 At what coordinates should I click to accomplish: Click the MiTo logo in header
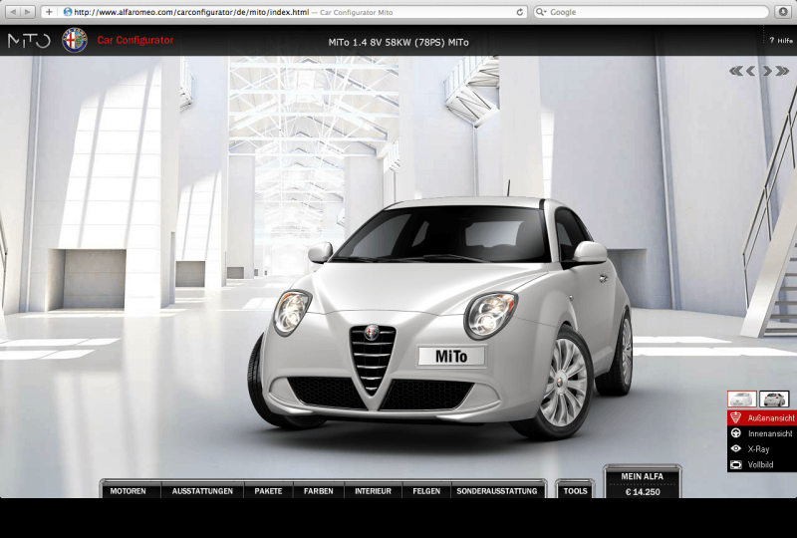click(x=29, y=40)
